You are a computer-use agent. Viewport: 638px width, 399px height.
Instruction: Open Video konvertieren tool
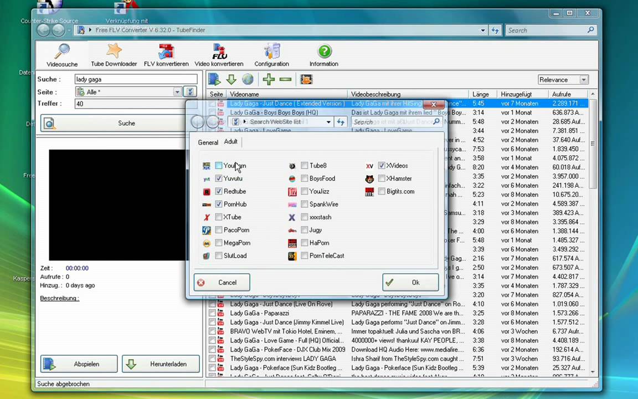click(x=219, y=55)
